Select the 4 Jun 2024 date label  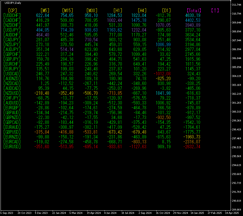pos(110,213)
